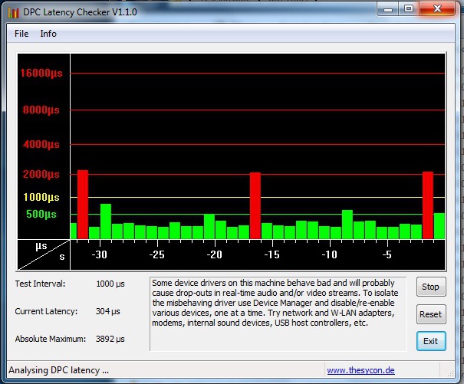Click the Analysing DPC latency status text
This screenshot has width=464, height=384.
pyautogui.click(x=58, y=370)
